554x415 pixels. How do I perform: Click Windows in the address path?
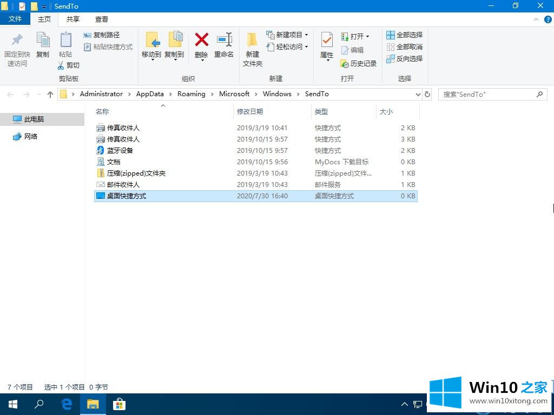pos(277,94)
